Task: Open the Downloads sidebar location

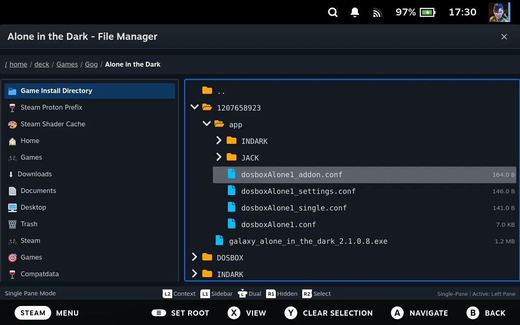Action: pos(90,174)
